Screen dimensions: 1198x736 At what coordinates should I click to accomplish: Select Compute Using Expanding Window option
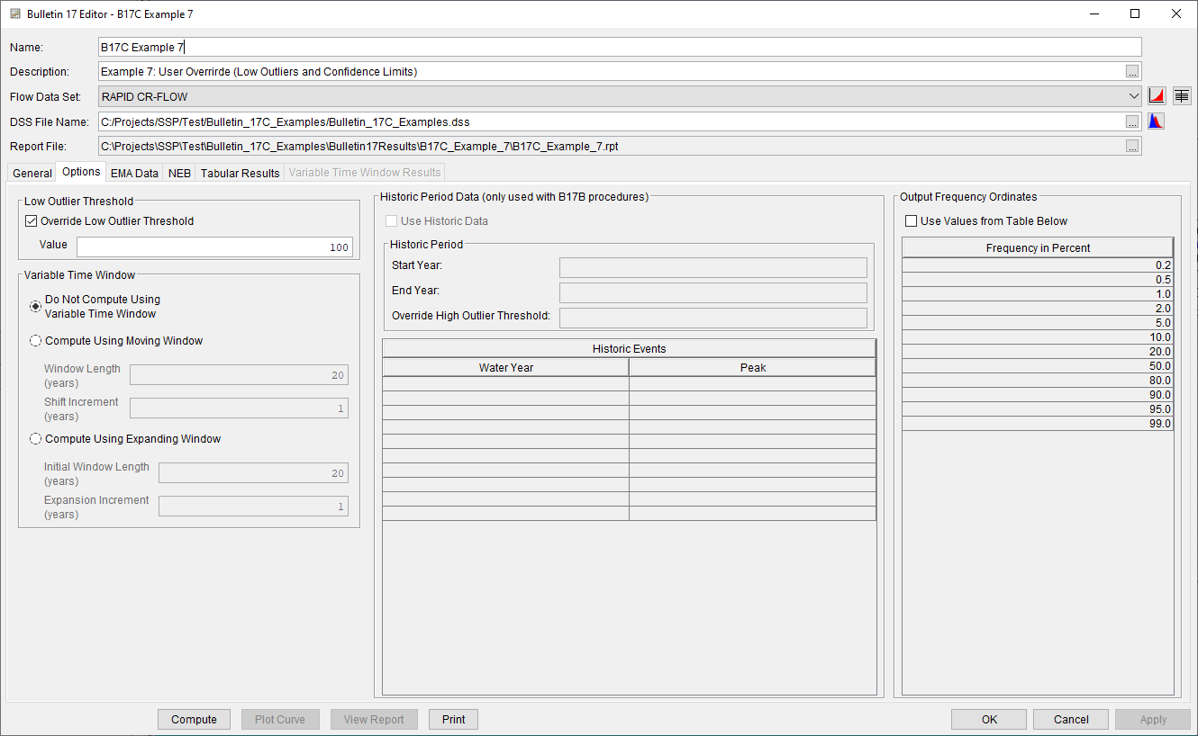point(35,438)
